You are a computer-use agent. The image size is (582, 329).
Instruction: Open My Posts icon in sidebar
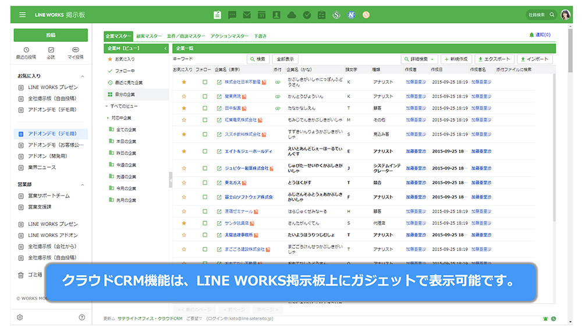pyautogui.click(x=75, y=49)
